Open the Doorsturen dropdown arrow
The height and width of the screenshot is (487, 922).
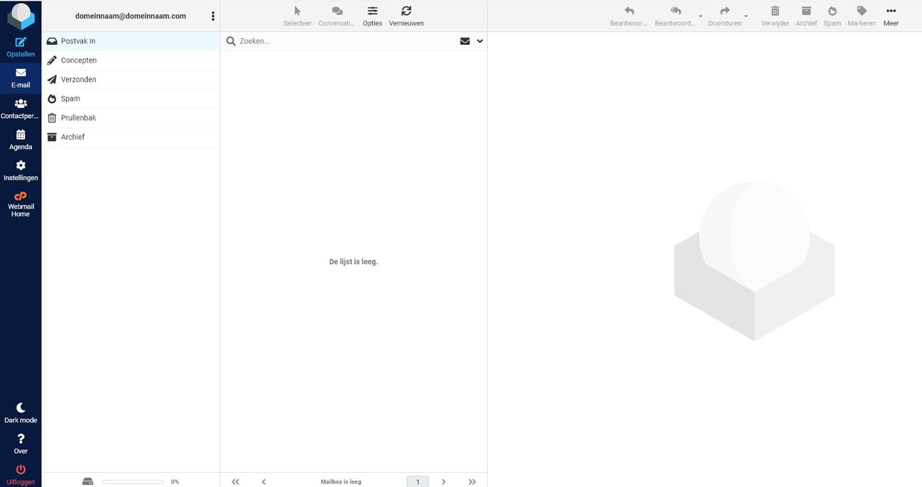tap(746, 16)
